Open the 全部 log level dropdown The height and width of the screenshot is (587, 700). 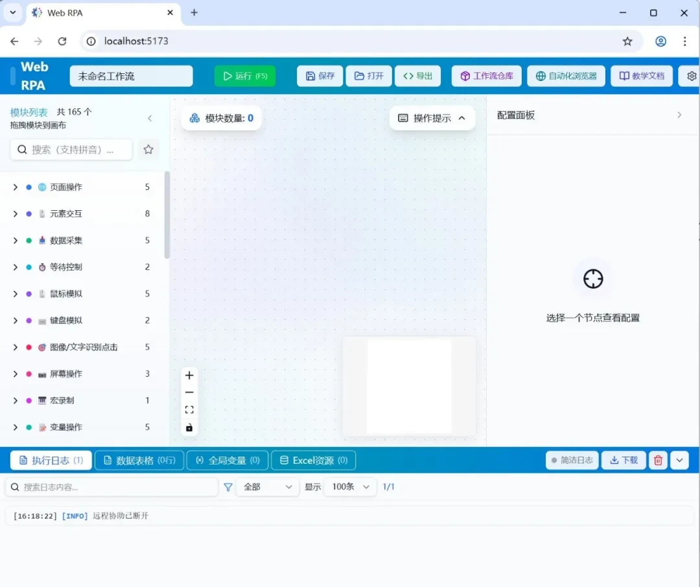[268, 487]
